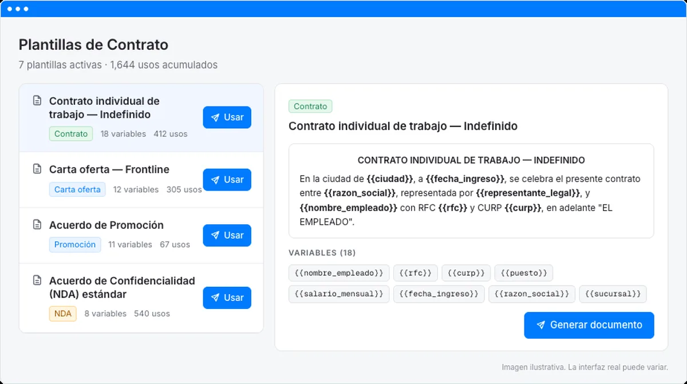Click the green Contrato tag in the list
This screenshot has width=687, height=384.
pos(71,134)
